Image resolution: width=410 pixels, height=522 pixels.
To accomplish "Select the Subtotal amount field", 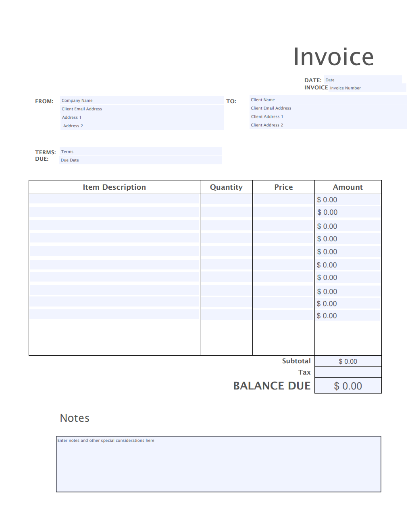I will tap(348, 361).
